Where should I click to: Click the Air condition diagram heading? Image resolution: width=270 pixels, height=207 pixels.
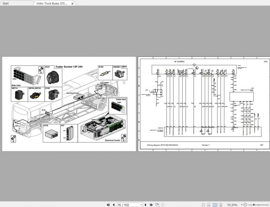pyautogui.click(x=179, y=61)
